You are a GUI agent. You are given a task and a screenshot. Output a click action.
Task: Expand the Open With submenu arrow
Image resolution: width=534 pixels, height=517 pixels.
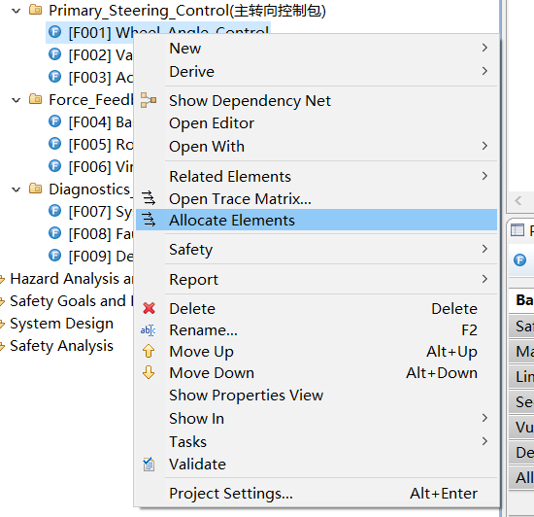pos(484,146)
